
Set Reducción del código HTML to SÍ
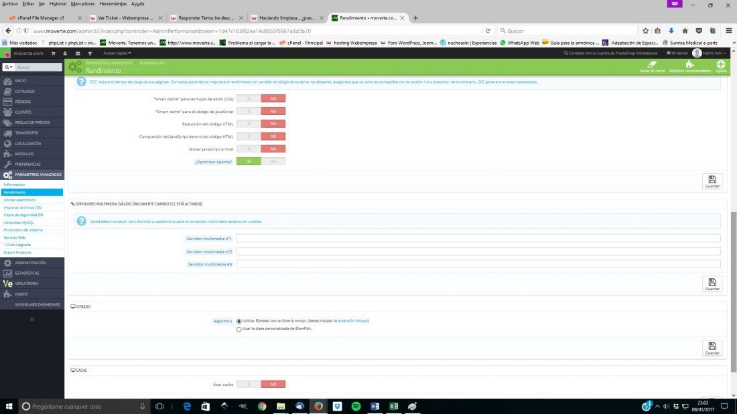pyautogui.click(x=249, y=124)
